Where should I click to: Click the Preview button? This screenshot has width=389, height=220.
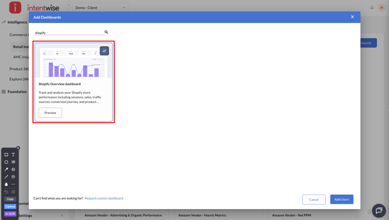50,112
